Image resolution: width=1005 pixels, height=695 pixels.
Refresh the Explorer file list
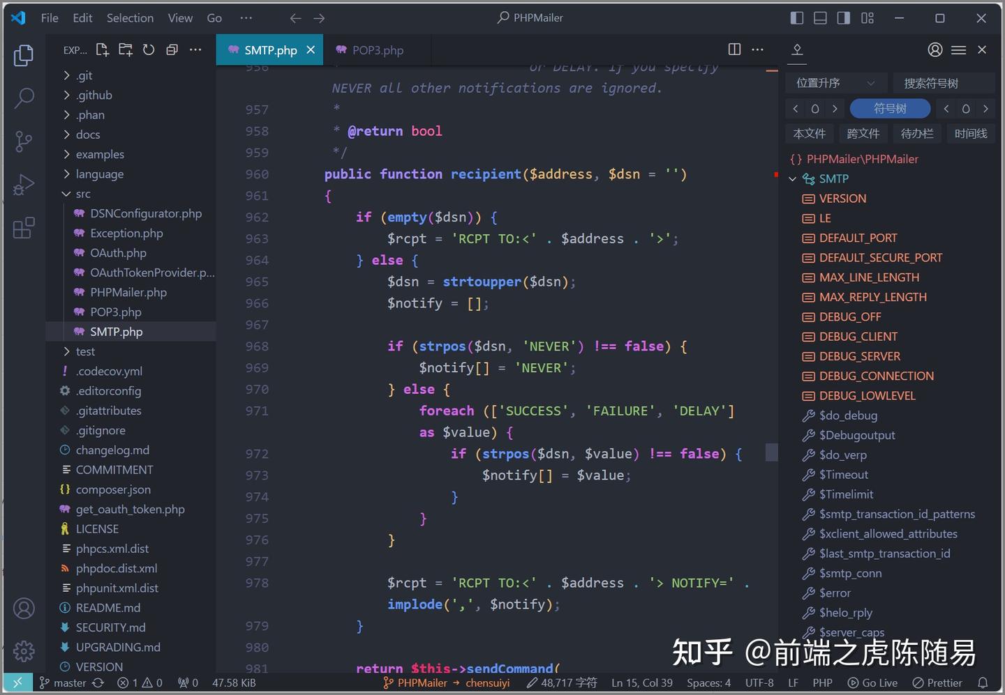149,49
